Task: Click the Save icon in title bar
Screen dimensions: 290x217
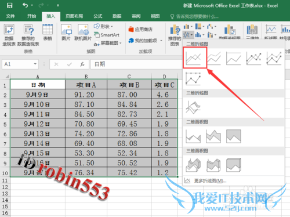Action: [10, 5]
